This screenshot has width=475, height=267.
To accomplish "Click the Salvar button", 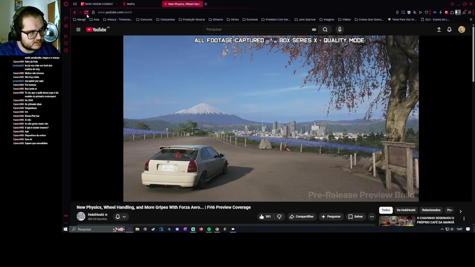I will pyautogui.click(x=356, y=217).
